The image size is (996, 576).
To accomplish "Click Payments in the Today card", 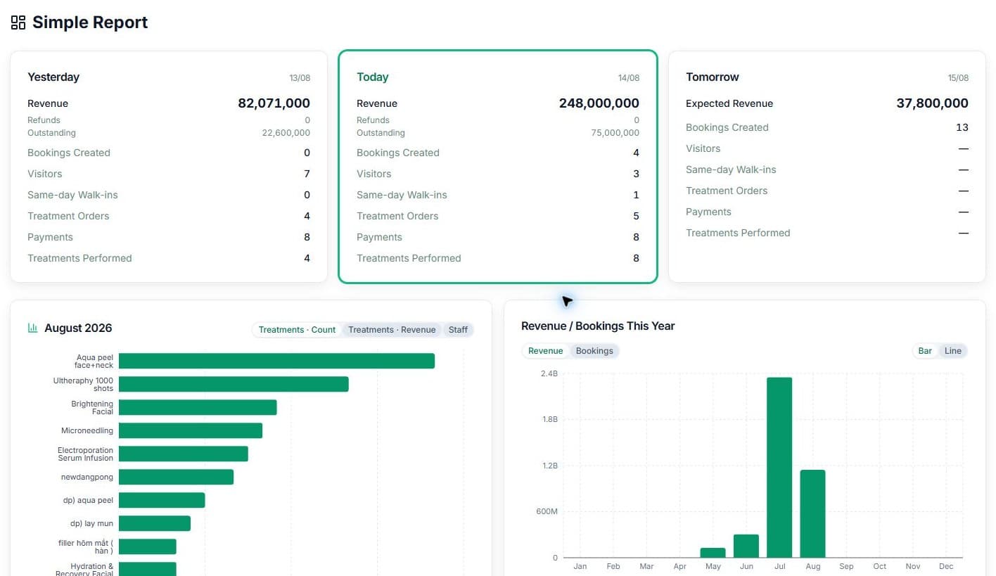I will pos(379,237).
